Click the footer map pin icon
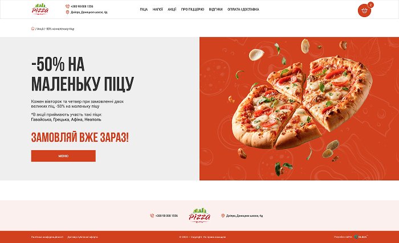This screenshot has width=399, height=243. click(x=223, y=216)
